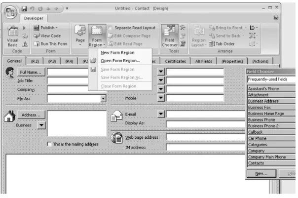Open the Business address type dropdown
This screenshot has height=198, width=298.
(x=41, y=125)
